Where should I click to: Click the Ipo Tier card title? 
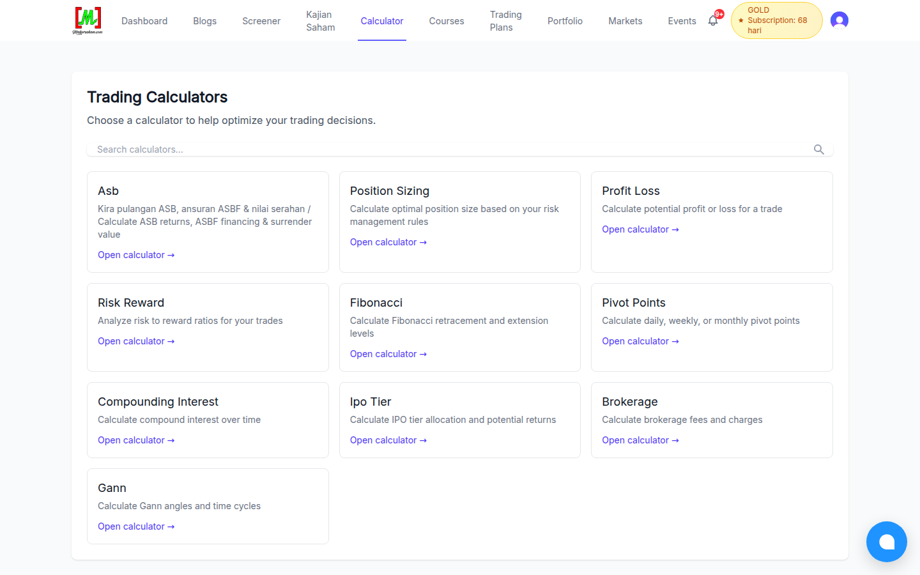click(x=371, y=402)
